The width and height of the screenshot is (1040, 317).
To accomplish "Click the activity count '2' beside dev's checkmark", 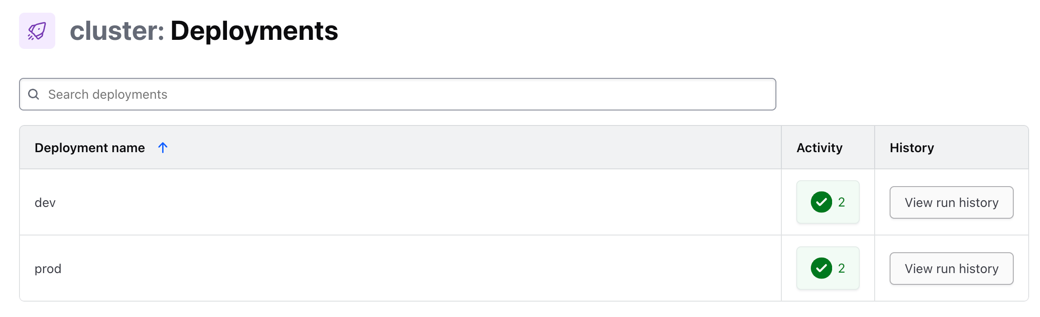I will pyautogui.click(x=841, y=202).
